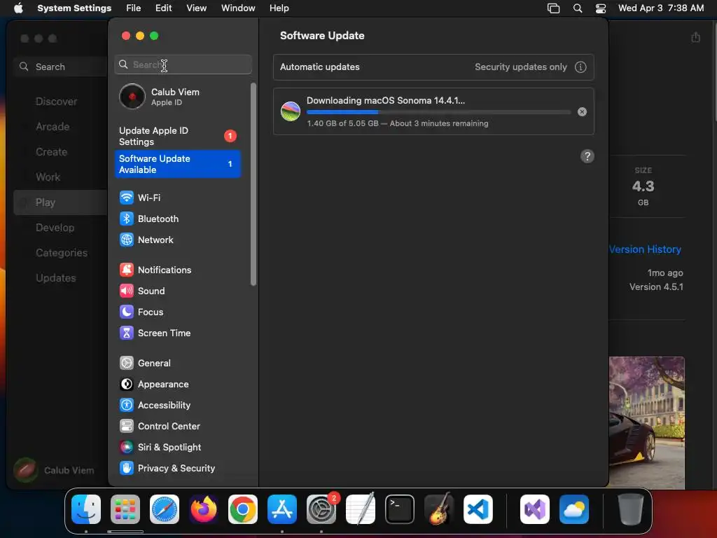Viewport: 717px width, 538px height.
Task: Click the App Store search field
Action: (x=60, y=67)
